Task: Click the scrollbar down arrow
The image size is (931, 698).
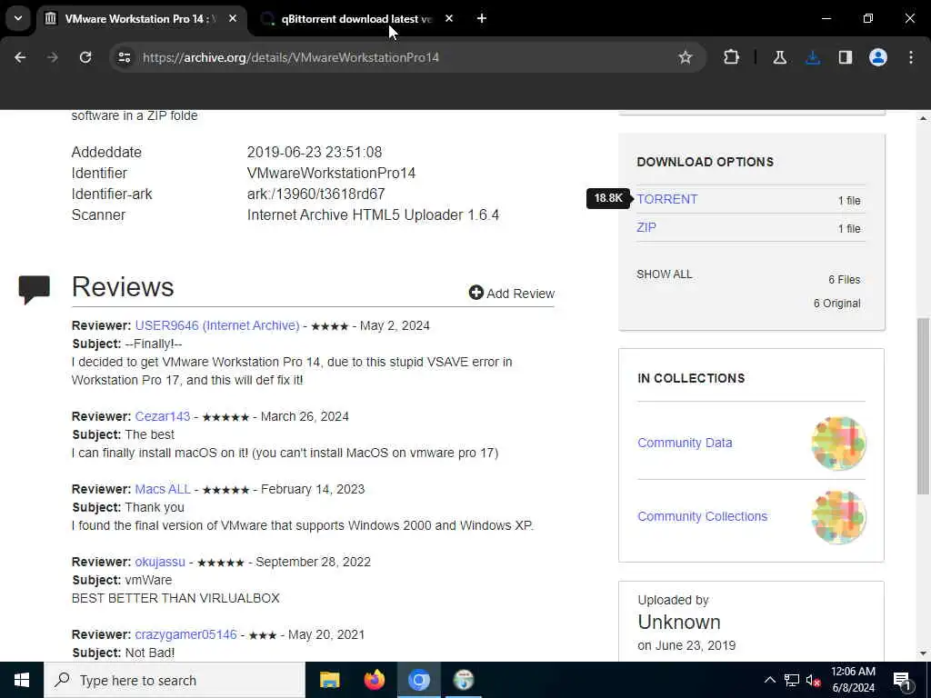Action: coord(923,653)
